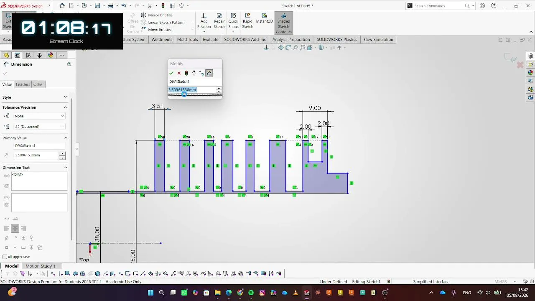The image size is (535, 301).
Task: Click the Modify dialog value field
Action: click(x=191, y=90)
